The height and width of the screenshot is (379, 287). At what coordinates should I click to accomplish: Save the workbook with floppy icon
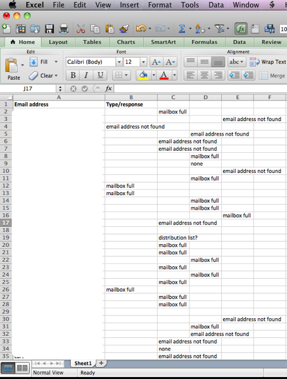point(49,29)
